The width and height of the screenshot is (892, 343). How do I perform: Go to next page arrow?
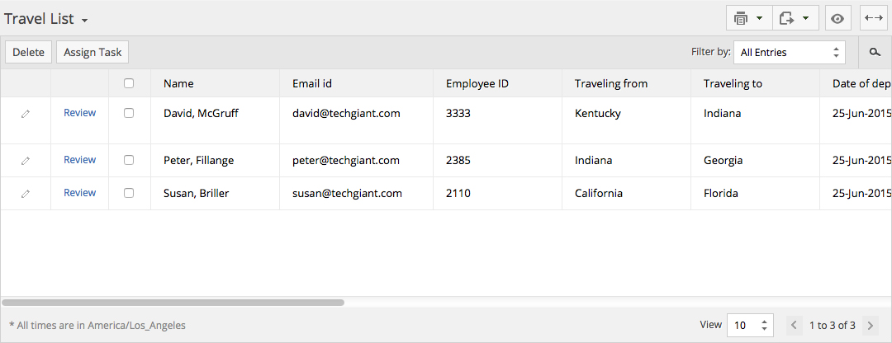point(869,326)
